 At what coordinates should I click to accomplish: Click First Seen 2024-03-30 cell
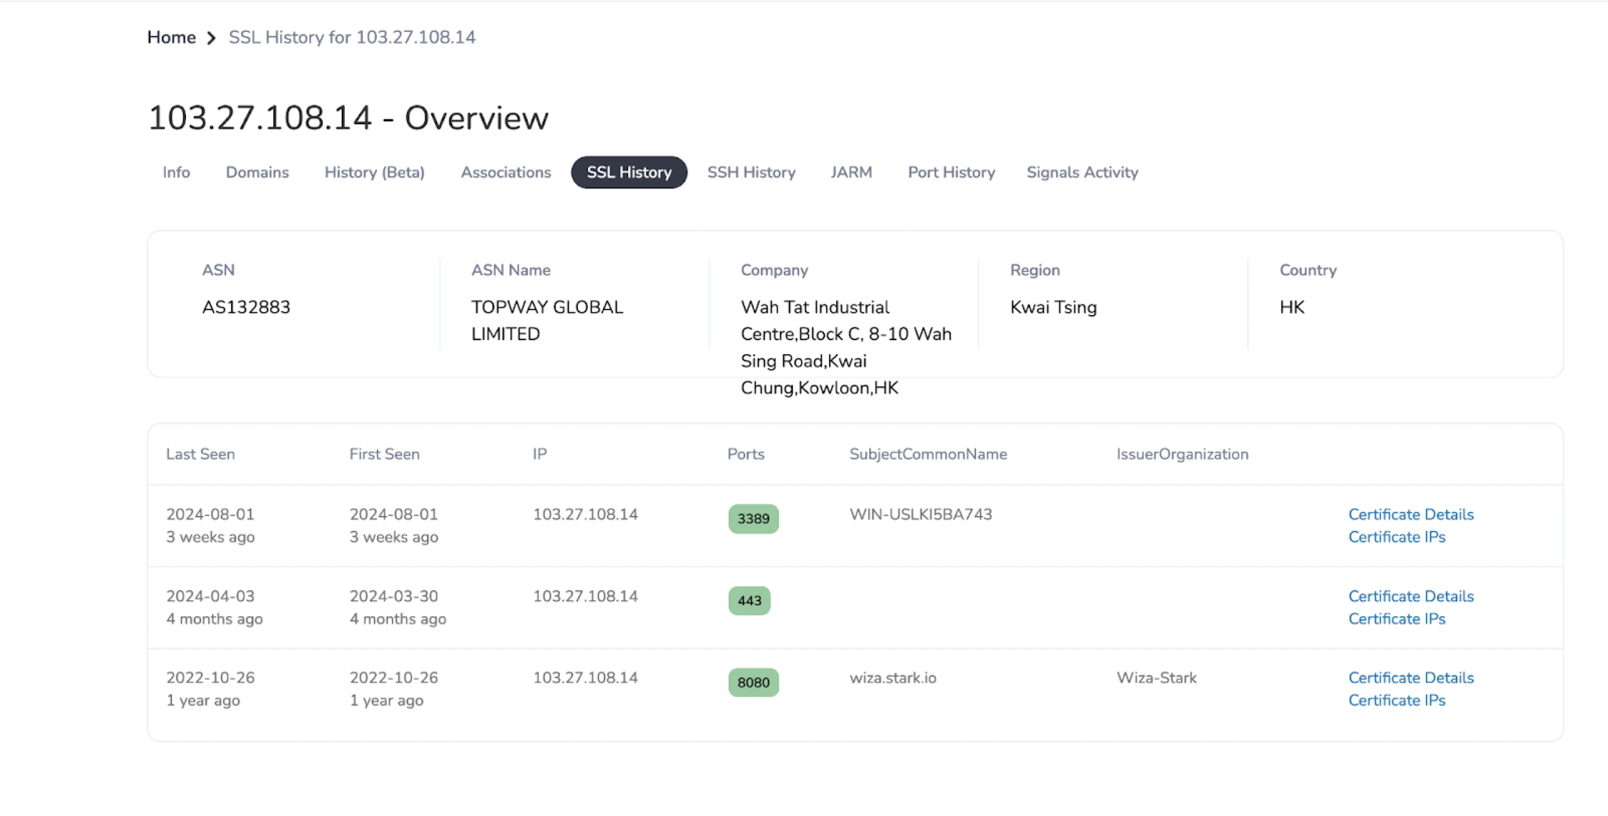tap(398, 607)
